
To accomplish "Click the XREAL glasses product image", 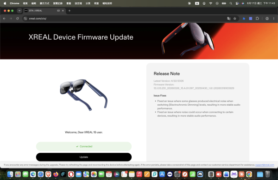I will pos(83,95).
